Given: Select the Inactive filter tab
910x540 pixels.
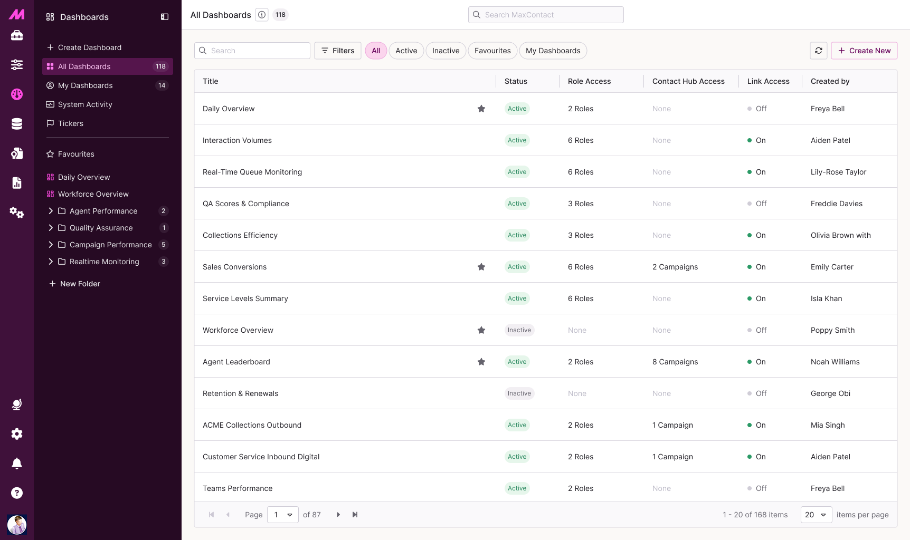Looking at the screenshot, I should [445, 51].
